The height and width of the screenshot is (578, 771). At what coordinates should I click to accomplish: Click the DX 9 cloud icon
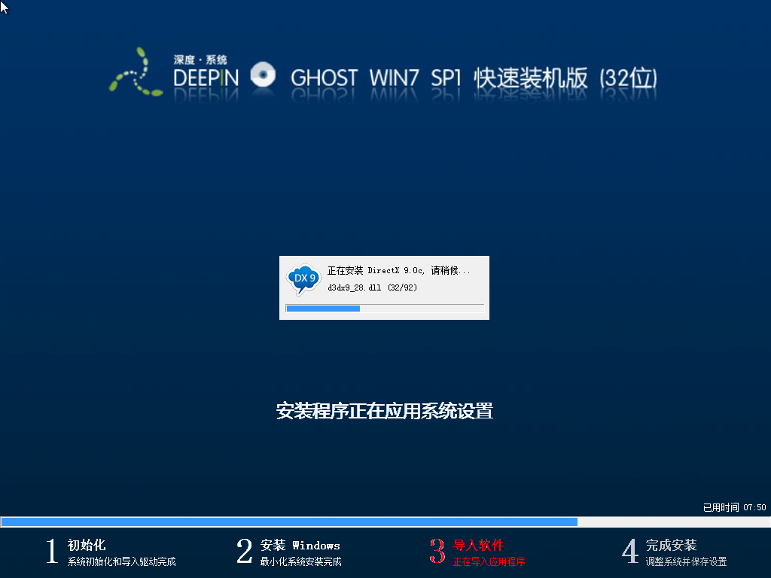pyautogui.click(x=303, y=279)
